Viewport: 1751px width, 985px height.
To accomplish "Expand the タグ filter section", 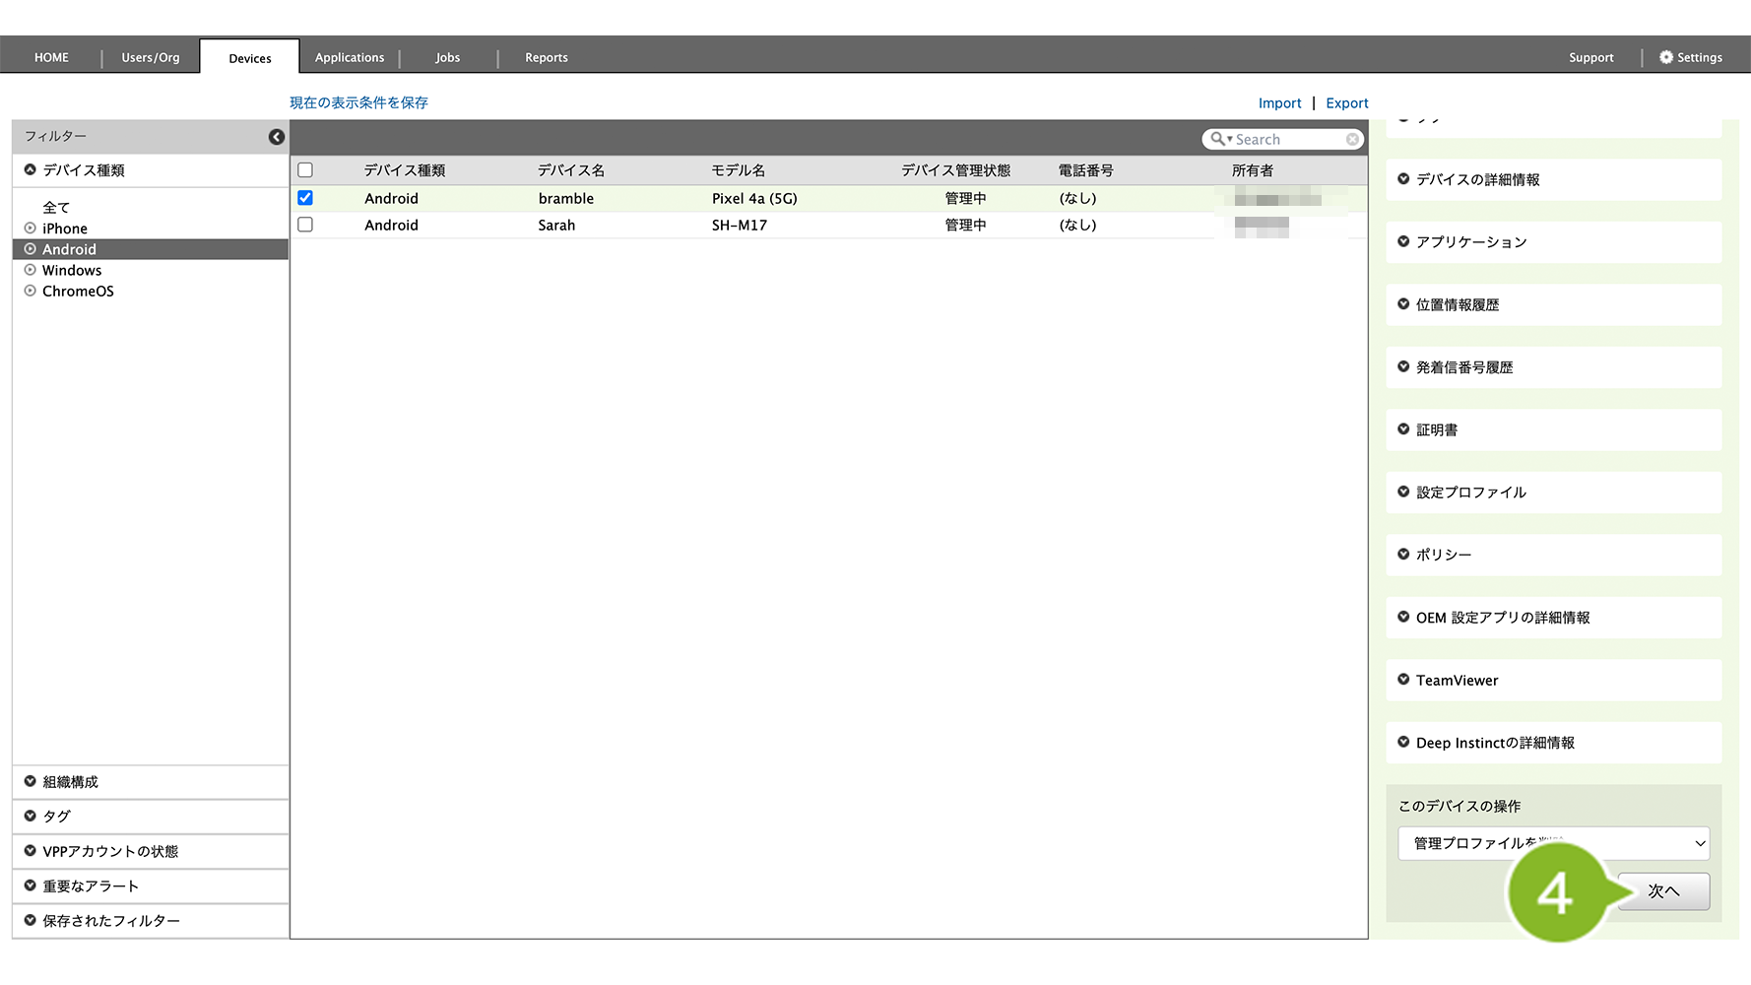I will (151, 817).
